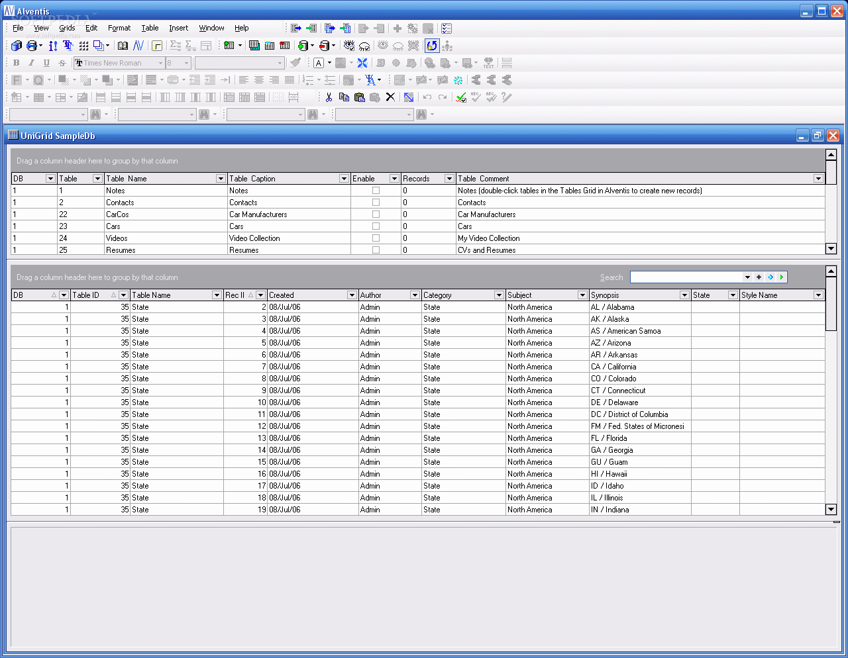Click the spell check green checkmark icon

(x=461, y=97)
